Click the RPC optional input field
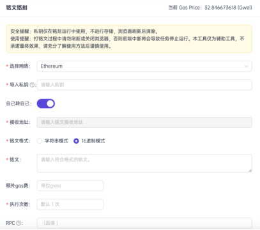 click(144, 223)
